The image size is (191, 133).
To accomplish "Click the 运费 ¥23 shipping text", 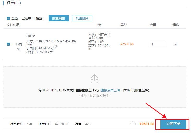I will (x=83, y=124).
